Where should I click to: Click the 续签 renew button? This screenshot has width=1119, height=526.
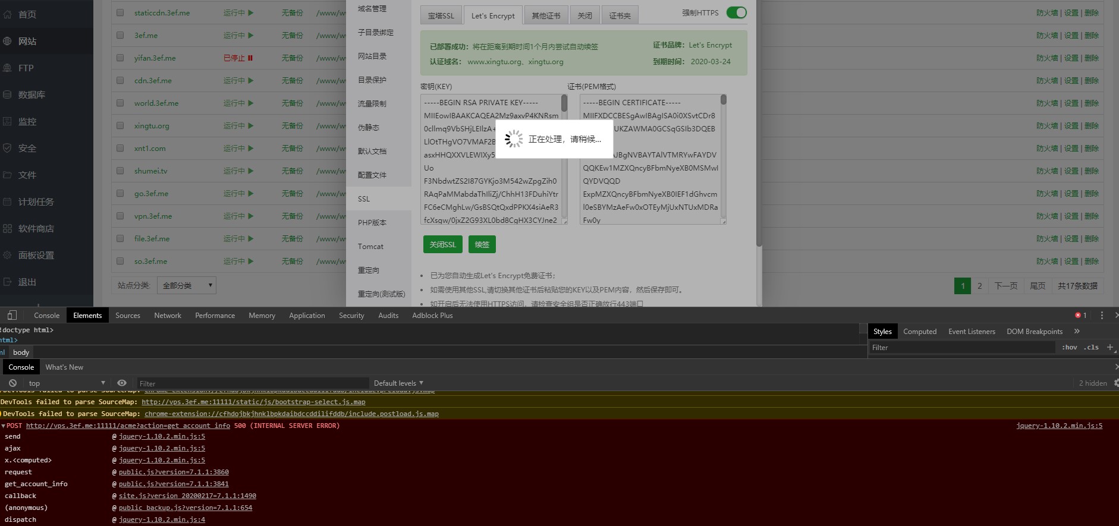pyautogui.click(x=482, y=244)
